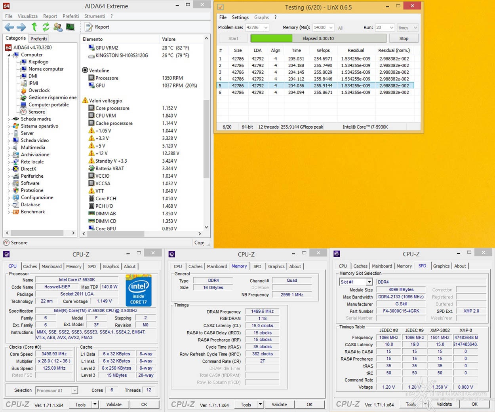Switch to Caches tab in left CPU-Z window
The width and height of the screenshot is (495, 412).
[x=30, y=266]
